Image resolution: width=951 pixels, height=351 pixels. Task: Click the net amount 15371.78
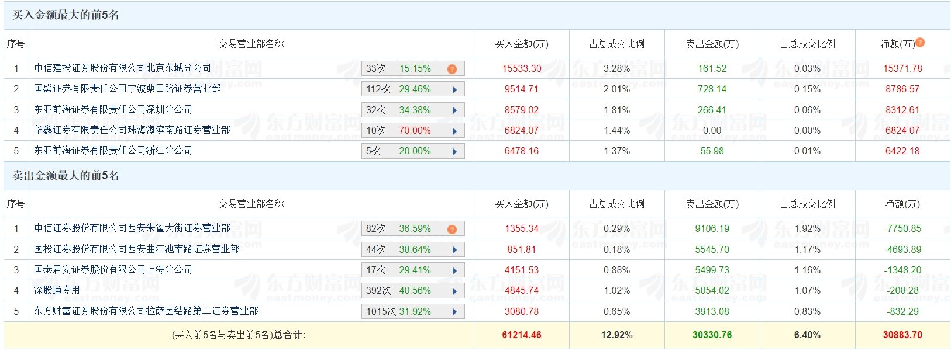[902, 68]
